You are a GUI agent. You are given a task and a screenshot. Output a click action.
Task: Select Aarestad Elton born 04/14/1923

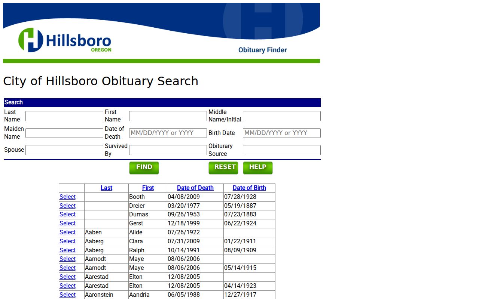click(x=67, y=286)
